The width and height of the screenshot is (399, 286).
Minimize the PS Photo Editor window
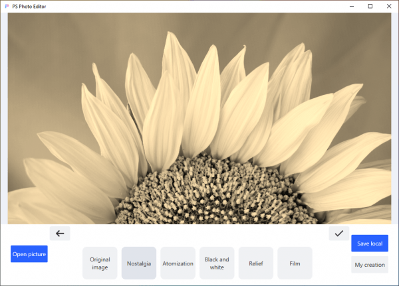pyautogui.click(x=352, y=7)
